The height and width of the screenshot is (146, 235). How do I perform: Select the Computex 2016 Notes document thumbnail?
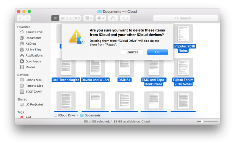click(183, 34)
